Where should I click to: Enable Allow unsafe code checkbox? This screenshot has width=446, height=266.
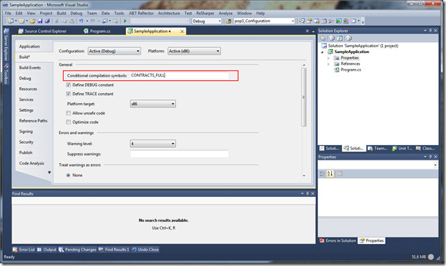69,113
